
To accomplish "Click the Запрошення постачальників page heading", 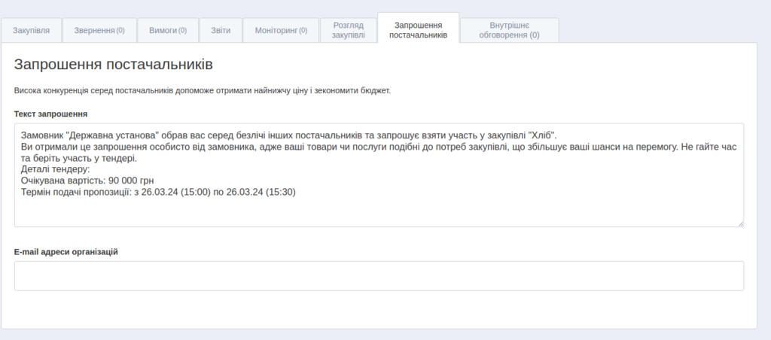I will pos(113,64).
